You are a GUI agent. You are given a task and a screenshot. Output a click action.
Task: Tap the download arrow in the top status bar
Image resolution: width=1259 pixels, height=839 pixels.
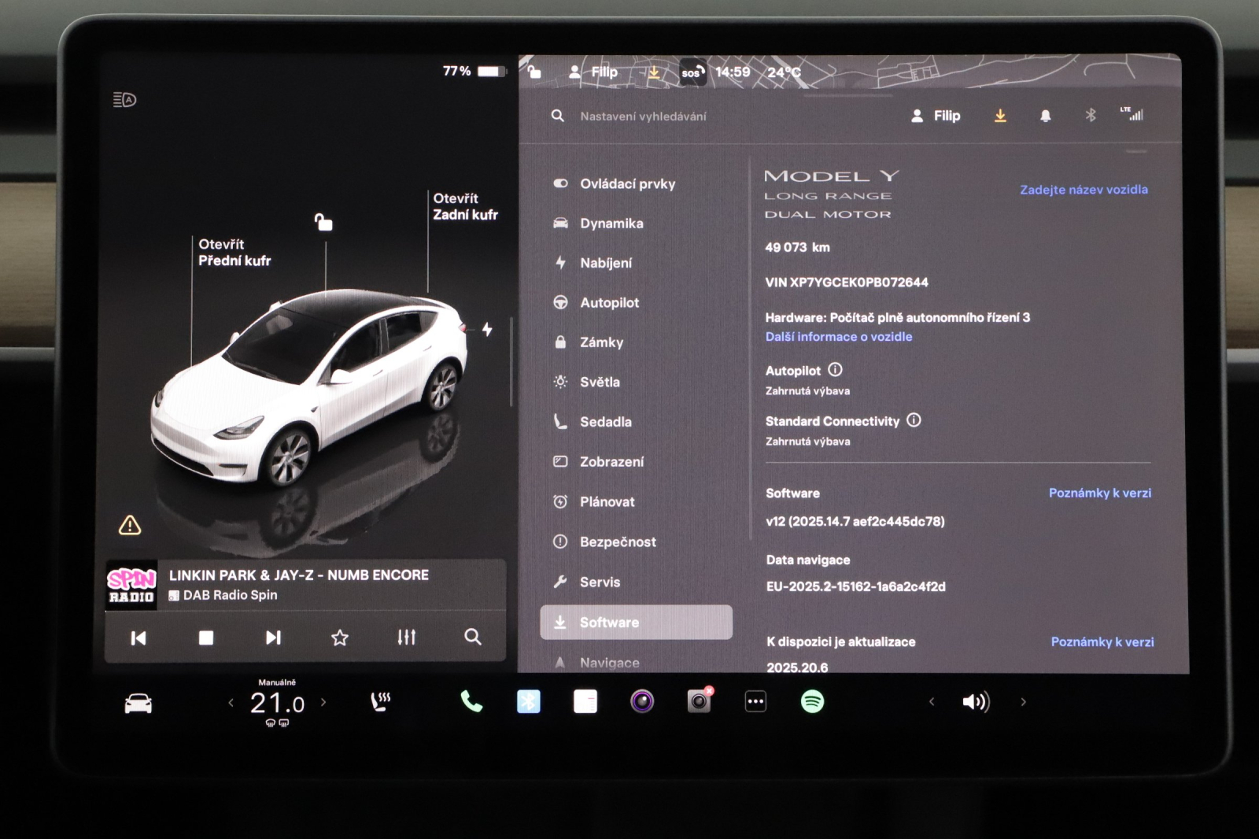click(x=654, y=72)
